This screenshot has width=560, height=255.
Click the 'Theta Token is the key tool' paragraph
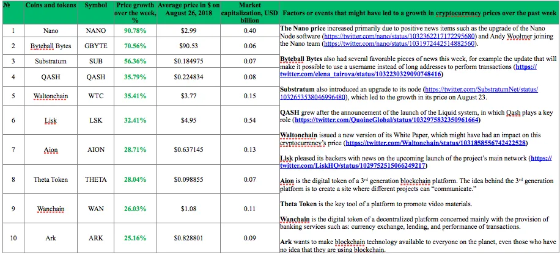pos(376,204)
